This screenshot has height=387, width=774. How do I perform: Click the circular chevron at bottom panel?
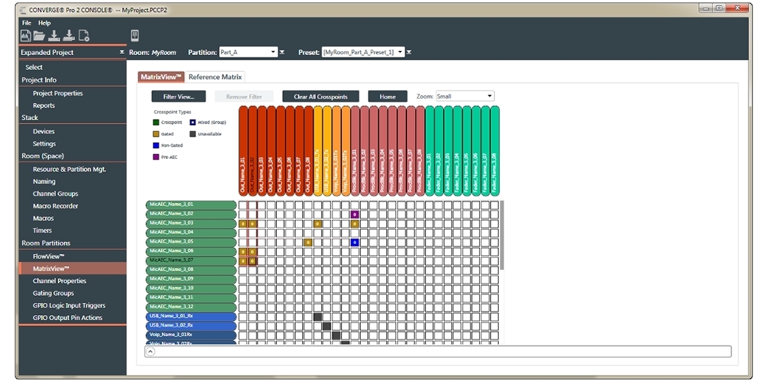150,351
